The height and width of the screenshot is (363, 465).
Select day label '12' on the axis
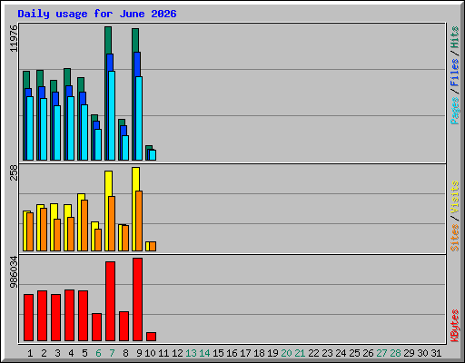[177, 353]
